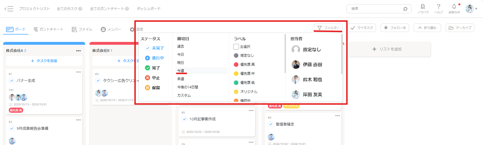Viewport: 483px width, 145px height.
Task: Choose 今日 deadline filter
Action: coord(181,54)
